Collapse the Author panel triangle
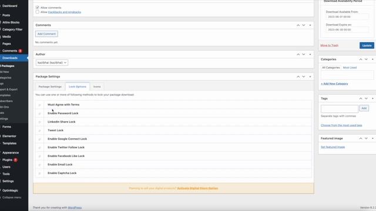376x211 pixels. 310,55
